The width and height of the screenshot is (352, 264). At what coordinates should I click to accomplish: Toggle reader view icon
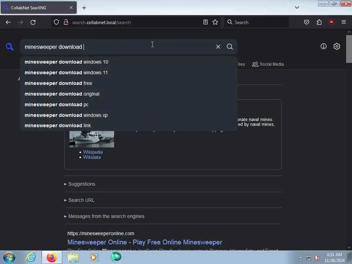206,22
